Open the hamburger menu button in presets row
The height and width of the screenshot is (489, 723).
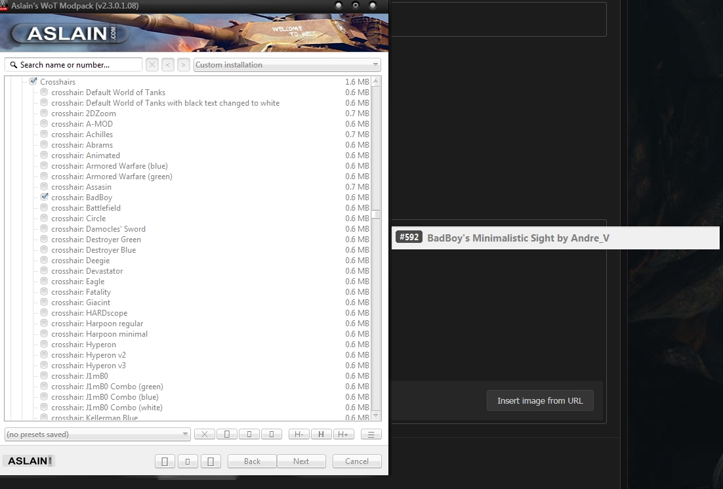(371, 434)
